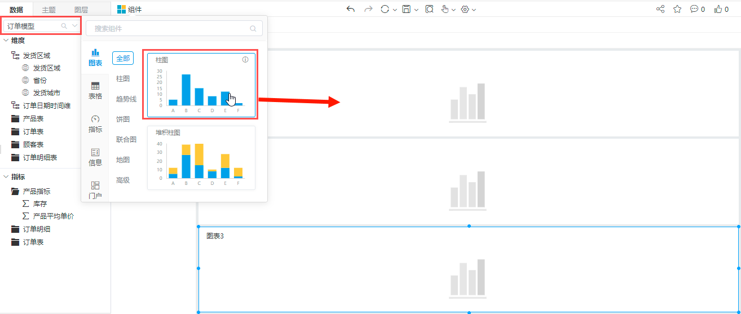Click search icon in 订单模型 selector
The image size is (741, 314).
point(64,26)
